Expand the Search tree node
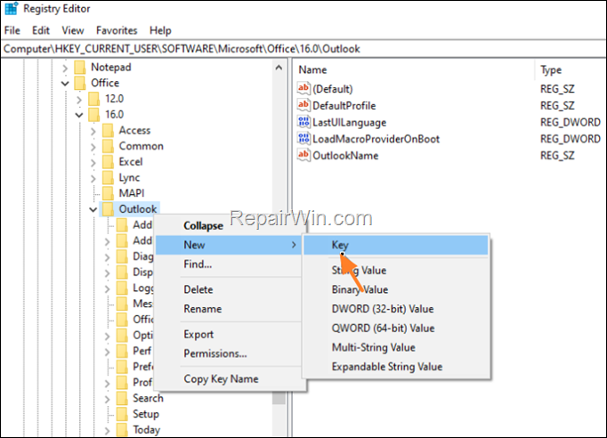 [x=107, y=399]
